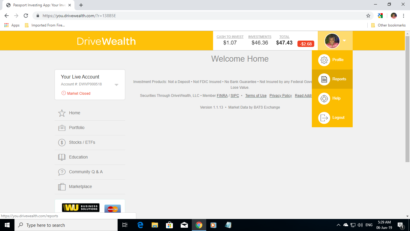This screenshot has width=410, height=231.
Task: Open Marketplace in the sidebar
Action: point(90,187)
